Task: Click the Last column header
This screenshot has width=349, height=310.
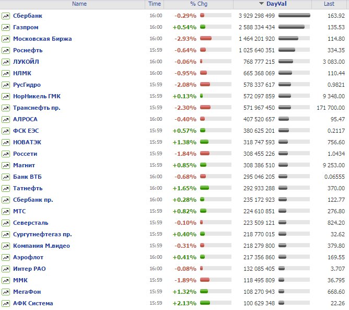Action: tap(329, 4)
